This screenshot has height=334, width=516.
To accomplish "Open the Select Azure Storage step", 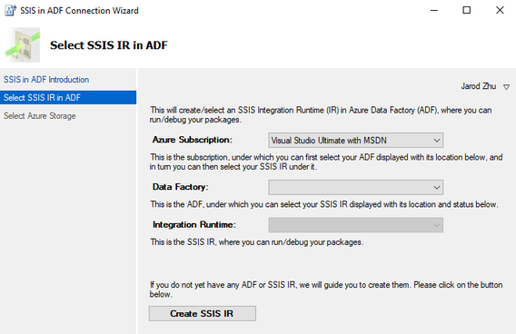I will click(x=40, y=115).
